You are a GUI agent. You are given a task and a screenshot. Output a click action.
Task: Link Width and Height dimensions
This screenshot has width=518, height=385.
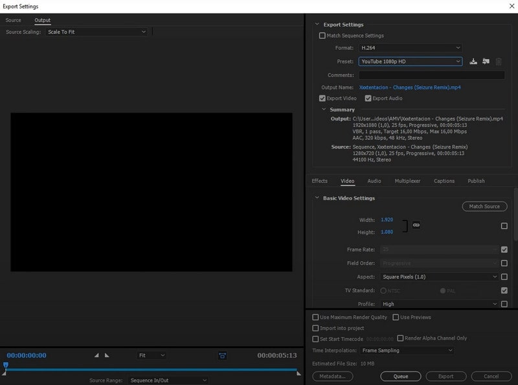click(x=415, y=226)
